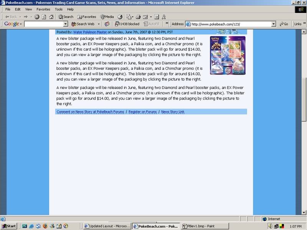The image size is (307, 230).
Task: Click the Google toolbar search input field
Action: tap(44, 24)
